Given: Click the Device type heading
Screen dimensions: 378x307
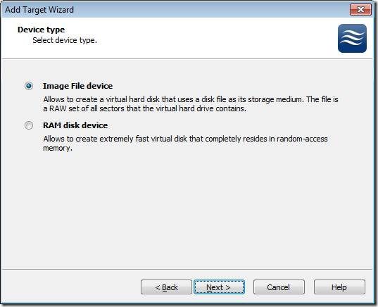Looking at the screenshot, I should pyautogui.click(x=42, y=30).
